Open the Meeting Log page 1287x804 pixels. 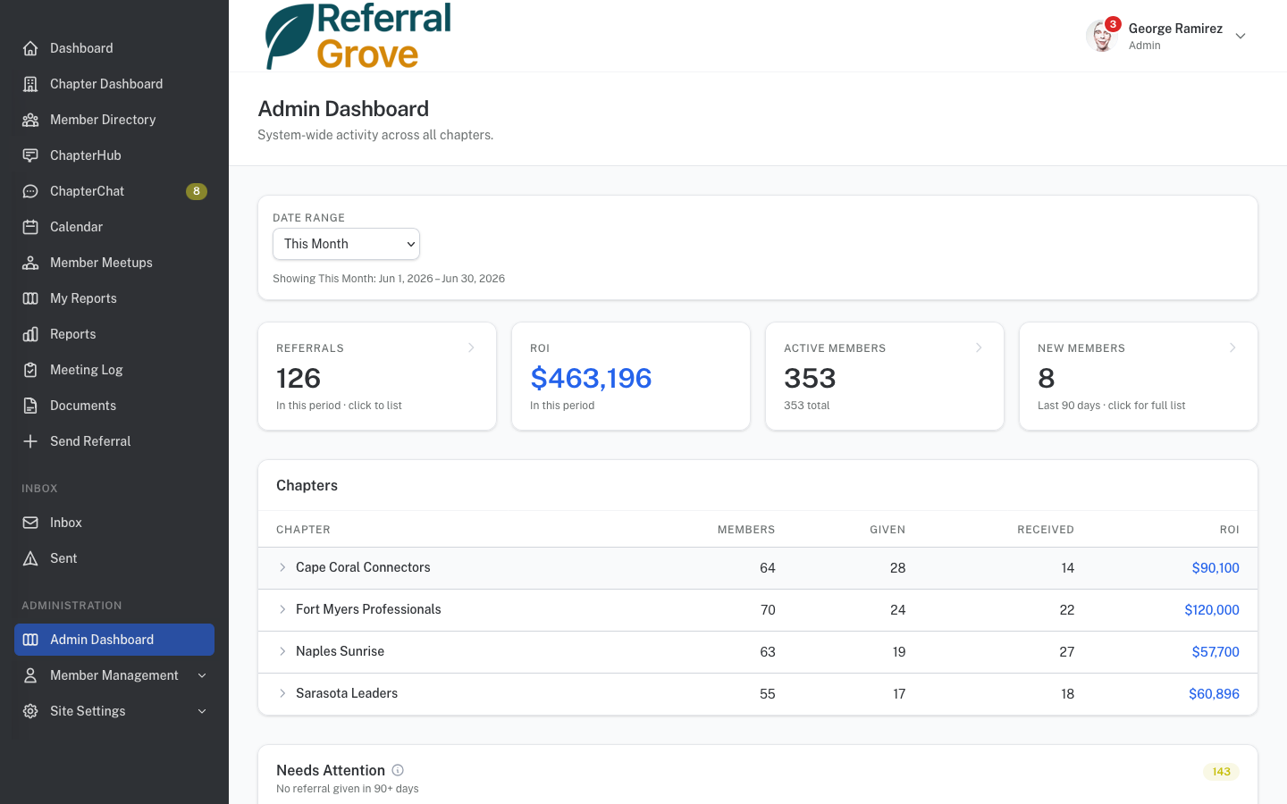[114, 370]
